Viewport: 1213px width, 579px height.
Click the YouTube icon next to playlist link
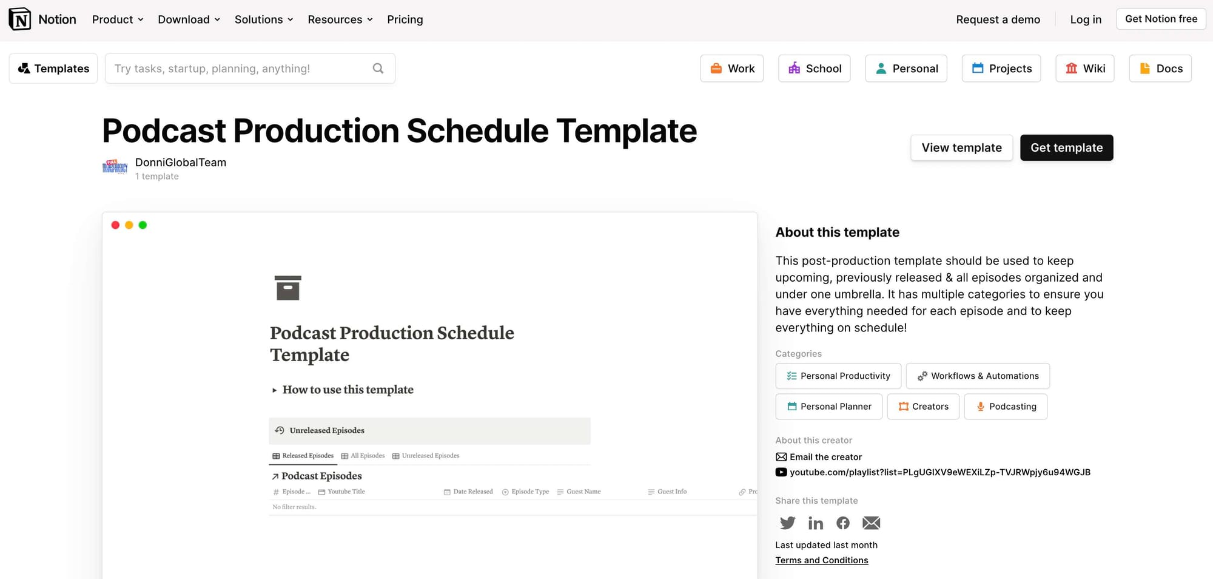tap(781, 472)
